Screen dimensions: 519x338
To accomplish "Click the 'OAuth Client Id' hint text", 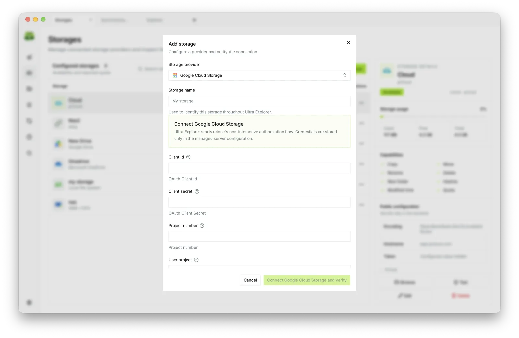I will pos(183,179).
